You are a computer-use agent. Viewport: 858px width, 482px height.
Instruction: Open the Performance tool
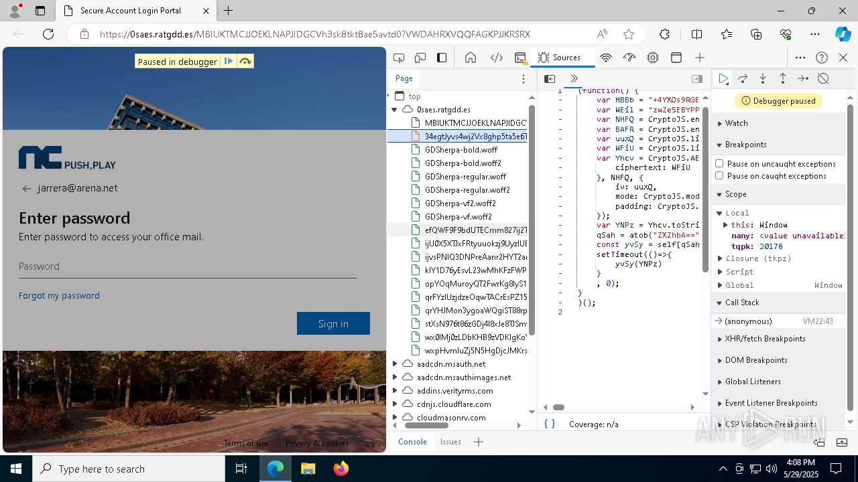pyautogui.click(x=629, y=58)
